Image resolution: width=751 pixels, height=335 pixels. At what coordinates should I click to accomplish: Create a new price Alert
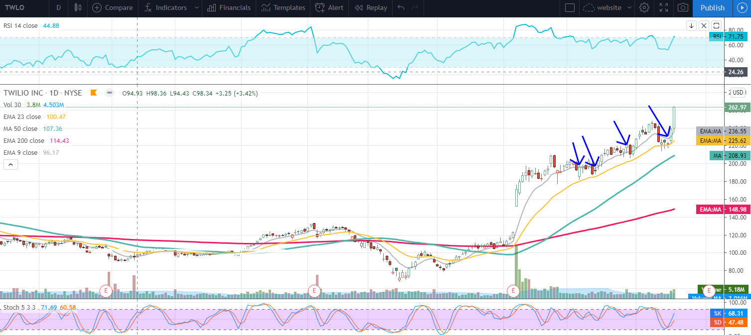[329, 7]
